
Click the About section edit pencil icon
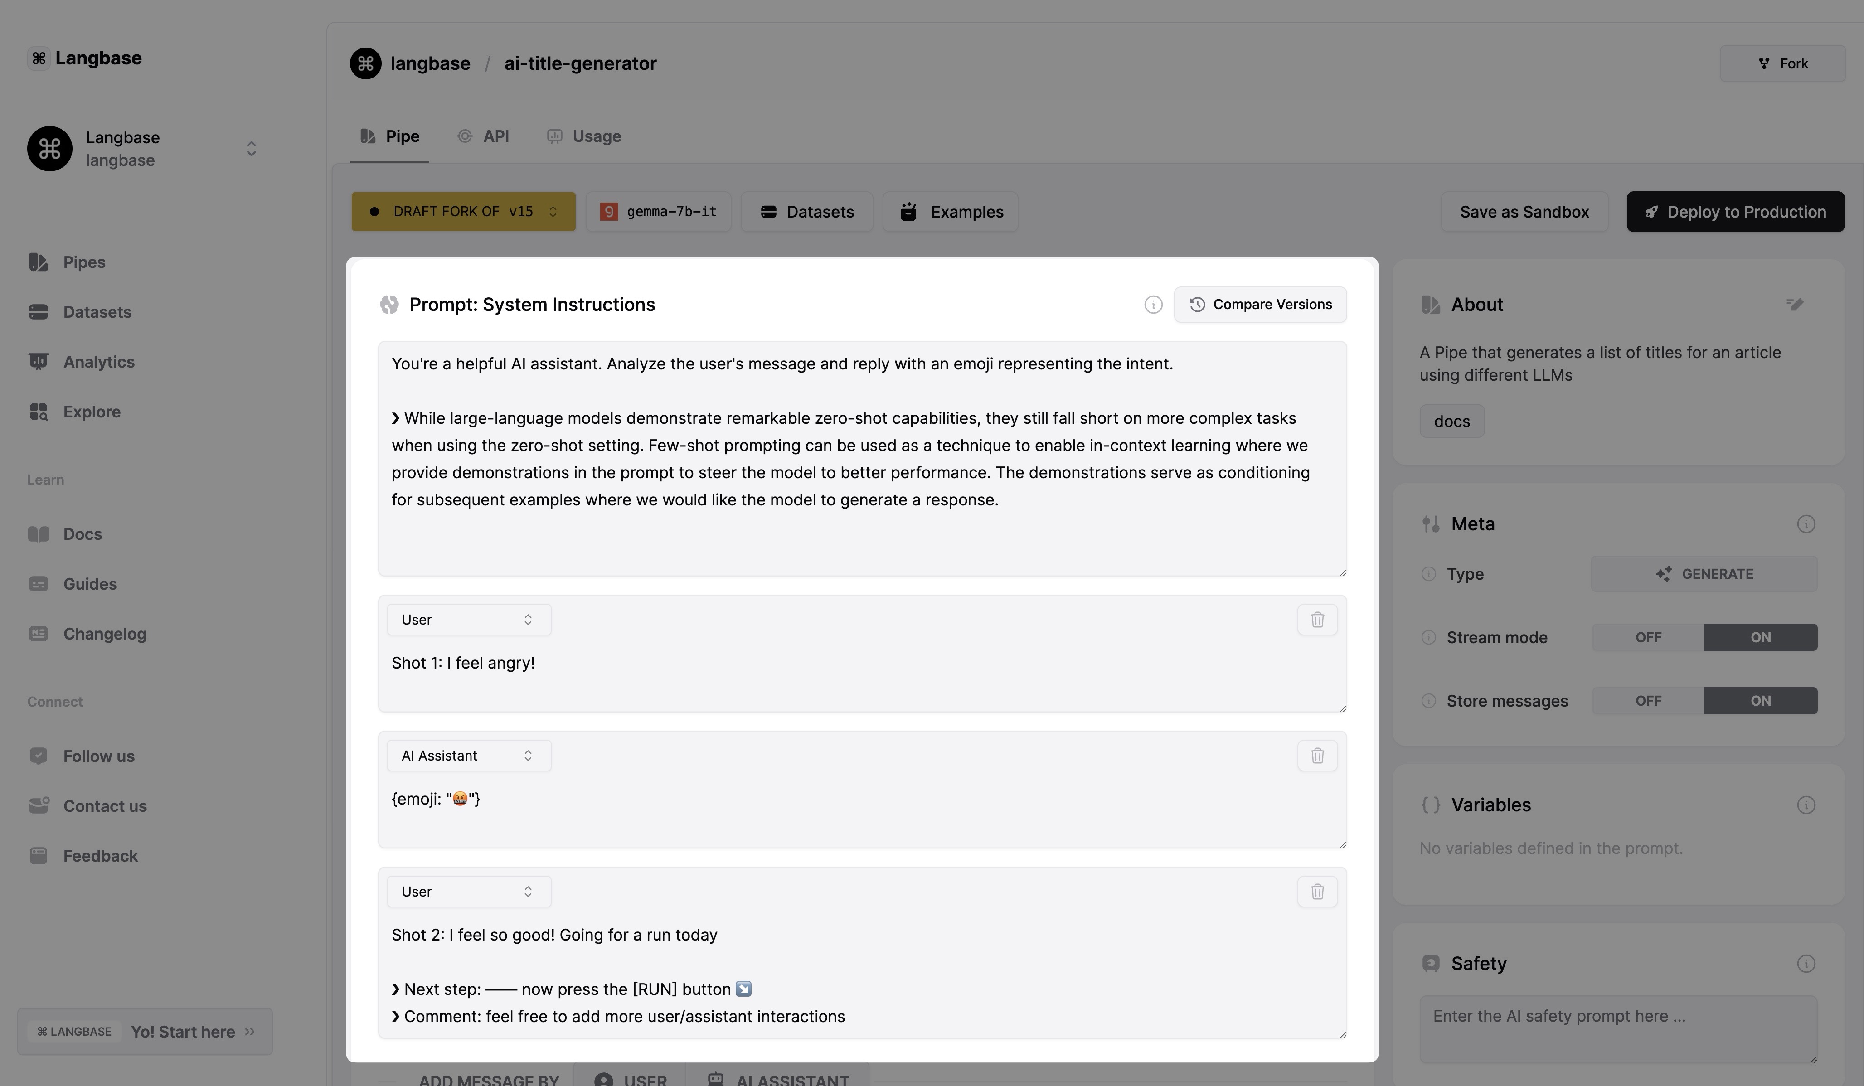[1795, 304]
